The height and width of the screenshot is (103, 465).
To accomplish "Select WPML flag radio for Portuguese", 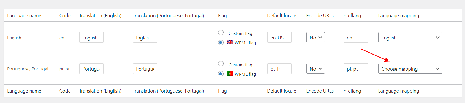I will click(221, 74).
